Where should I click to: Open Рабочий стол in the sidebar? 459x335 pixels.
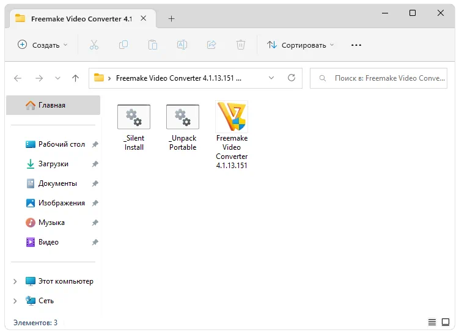tap(62, 144)
